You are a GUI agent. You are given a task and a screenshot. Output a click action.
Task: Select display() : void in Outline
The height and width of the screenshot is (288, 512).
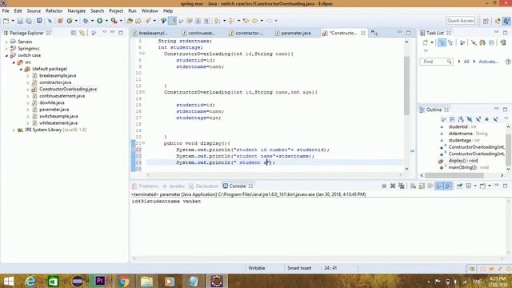pyautogui.click(x=463, y=161)
